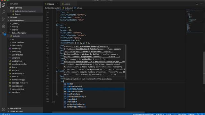Viewport: 205px width, 115px height.
Task: Jump using the code minimap
Action: (194, 21)
